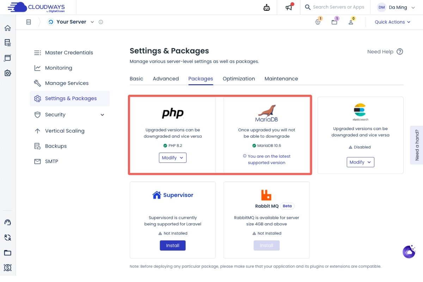This screenshot has width=423, height=282.
Task: Open the projects folder icon with badge 1
Action: click(335, 22)
